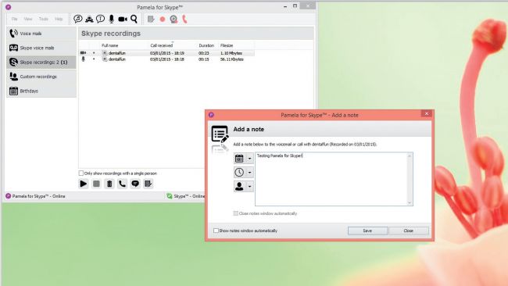Toggle Only show recordings with a single person
508x286 pixels.
click(x=81, y=173)
